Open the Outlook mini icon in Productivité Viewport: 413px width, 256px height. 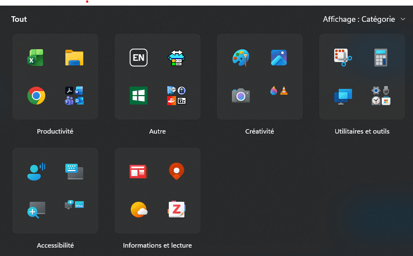(x=79, y=101)
